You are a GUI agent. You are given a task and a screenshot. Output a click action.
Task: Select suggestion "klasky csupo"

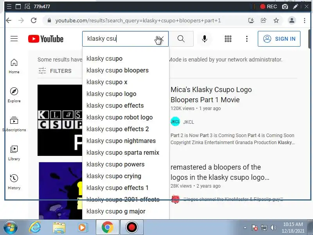[x=126, y=58]
